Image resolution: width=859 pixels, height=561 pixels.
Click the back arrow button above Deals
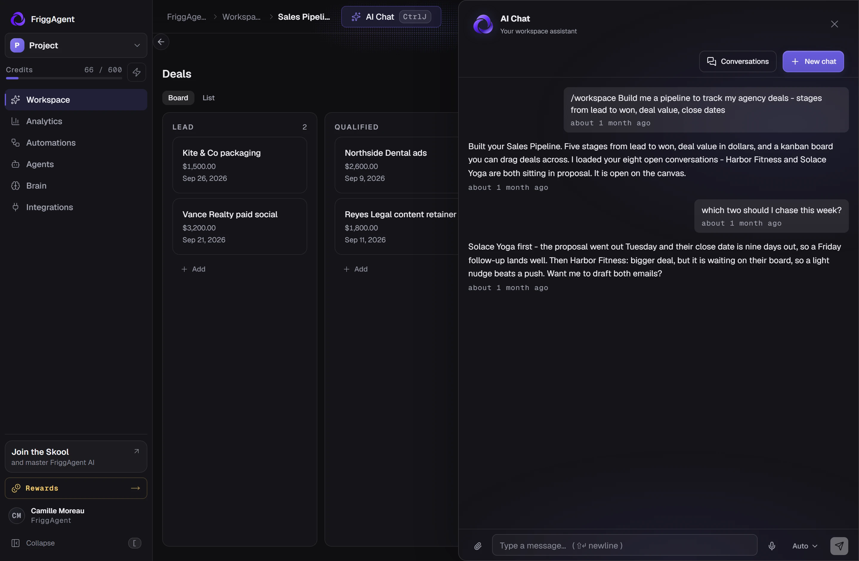pos(161,42)
